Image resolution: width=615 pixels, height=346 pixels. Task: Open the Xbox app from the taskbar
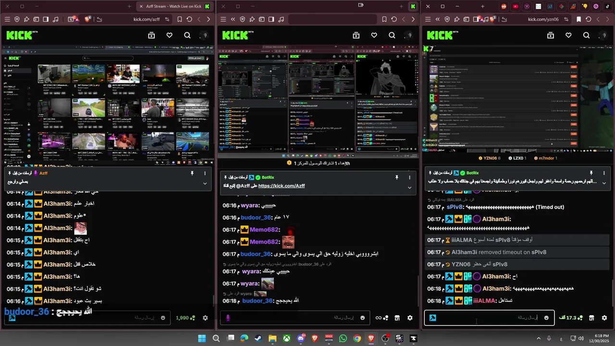pos(286,338)
